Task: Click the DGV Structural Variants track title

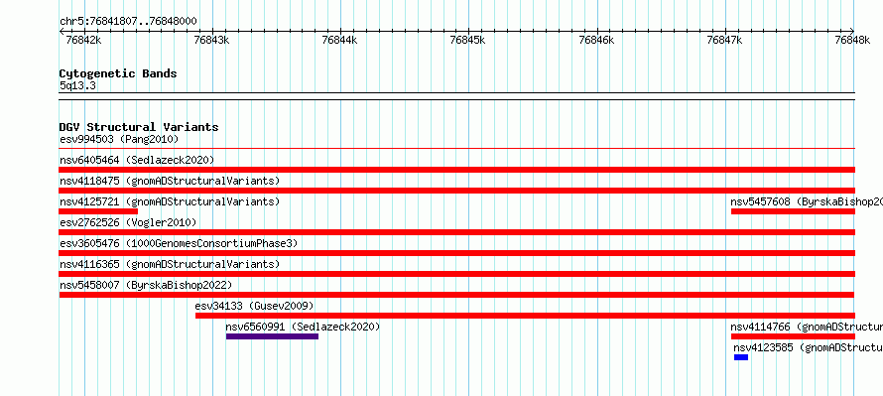Action: [x=139, y=127]
